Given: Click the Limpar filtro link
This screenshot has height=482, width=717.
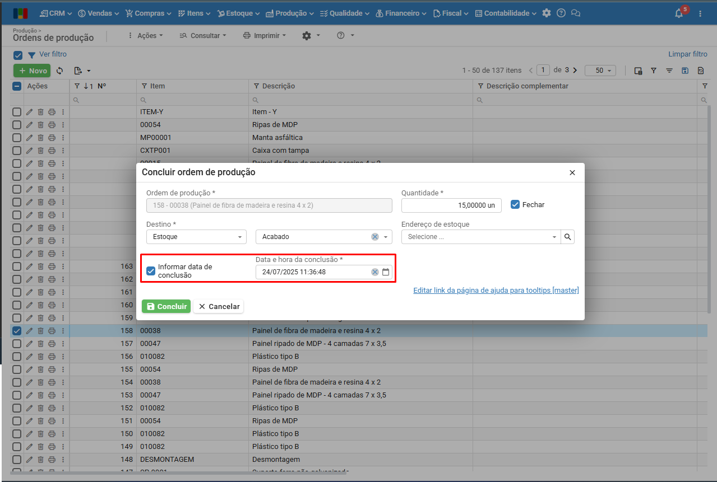Looking at the screenshot, I should click(688, 54).
